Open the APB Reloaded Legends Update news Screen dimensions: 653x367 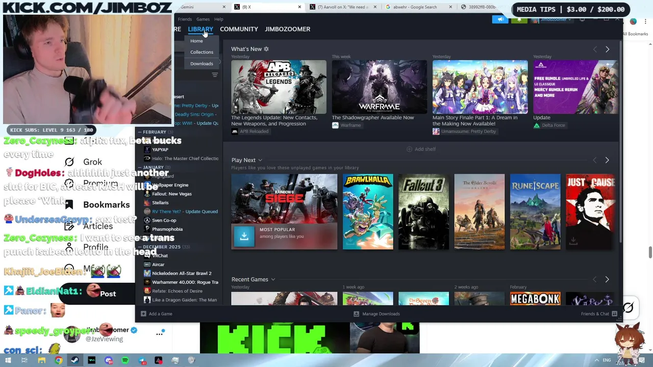pyautogui.click(x=279, y=87)
